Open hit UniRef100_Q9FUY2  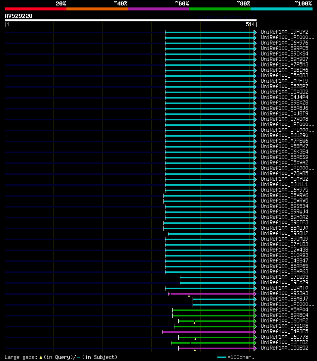point(284,32)
